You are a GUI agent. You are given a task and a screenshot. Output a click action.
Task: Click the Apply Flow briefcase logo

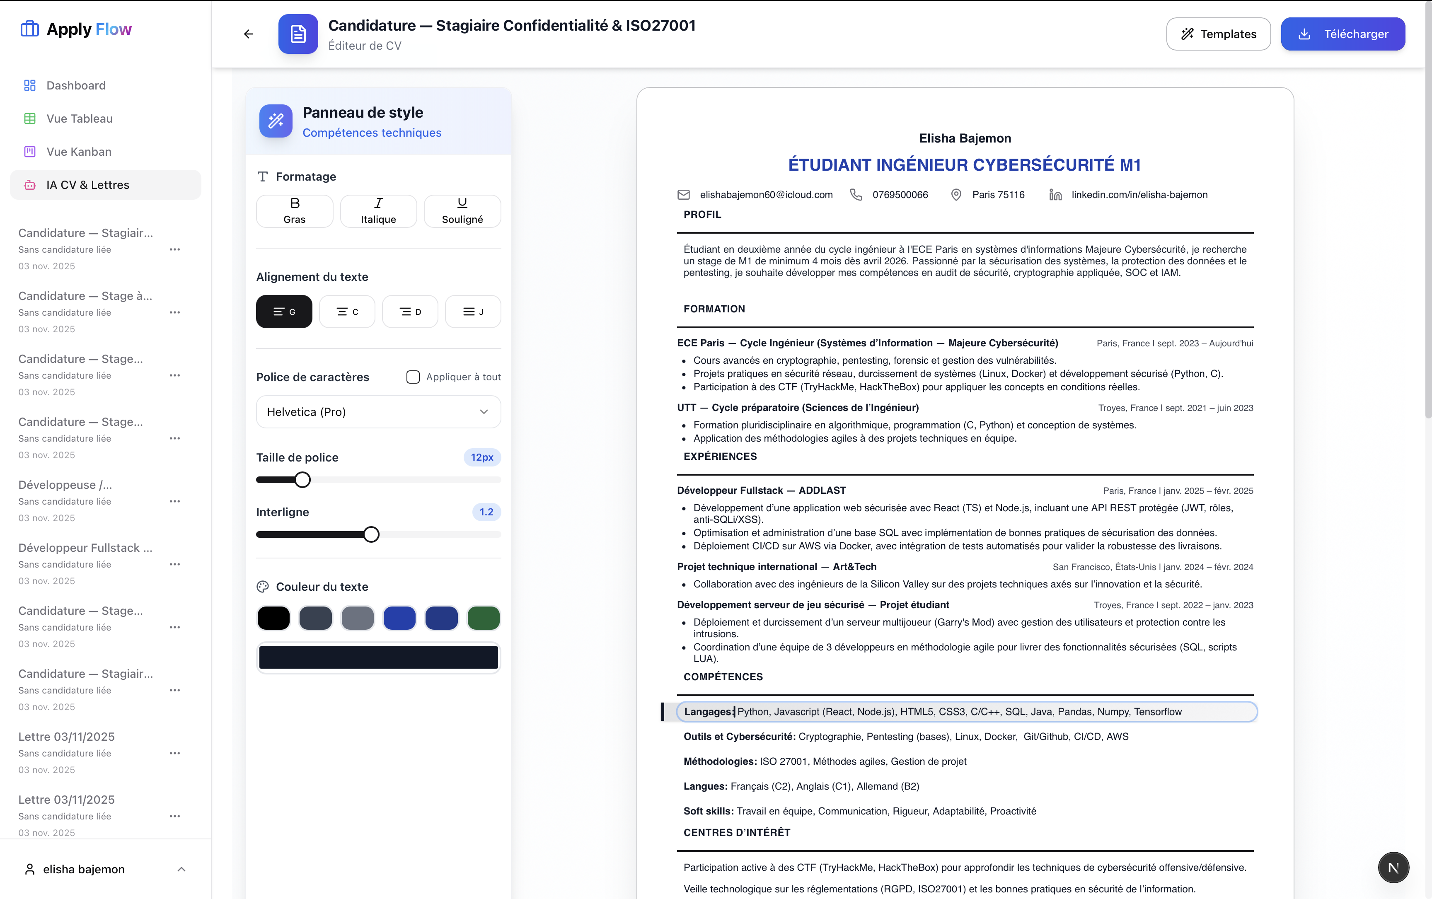click(30, 29)
